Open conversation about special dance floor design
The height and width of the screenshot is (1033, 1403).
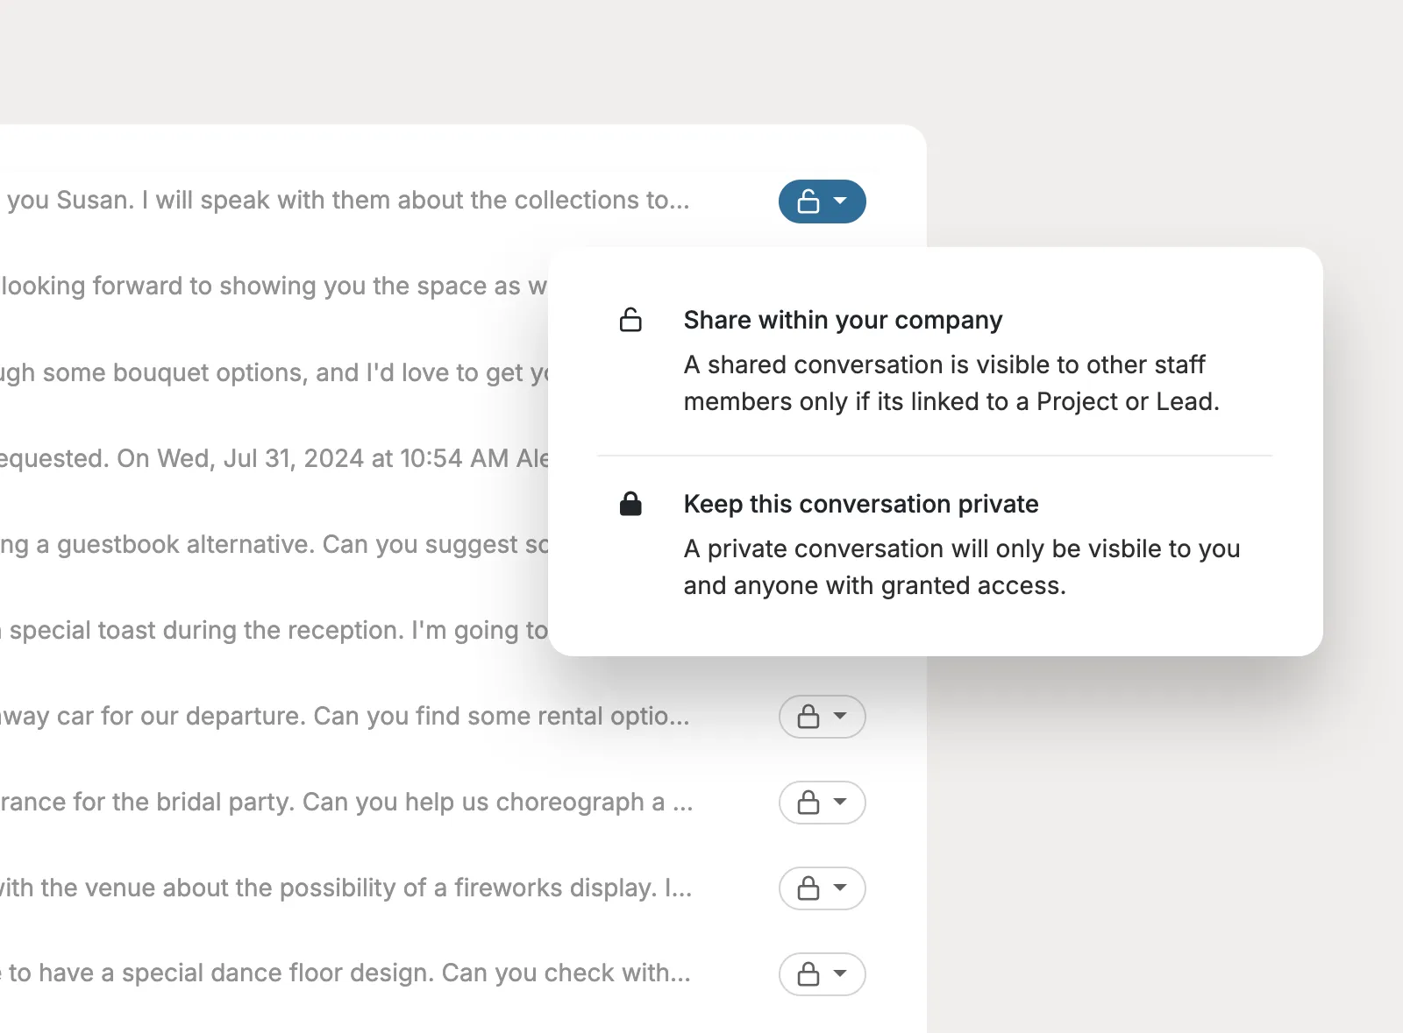(x=345, y=973)
